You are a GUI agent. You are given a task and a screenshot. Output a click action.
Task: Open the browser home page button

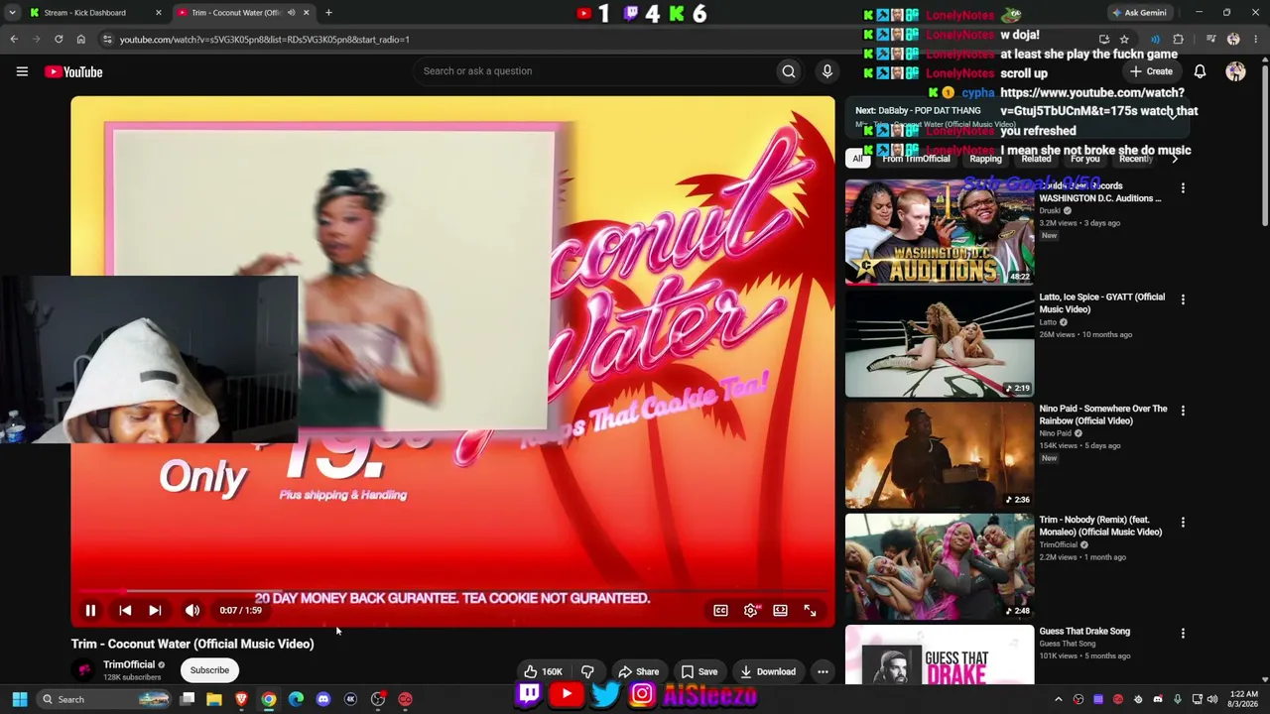click(x=81, y=40)
